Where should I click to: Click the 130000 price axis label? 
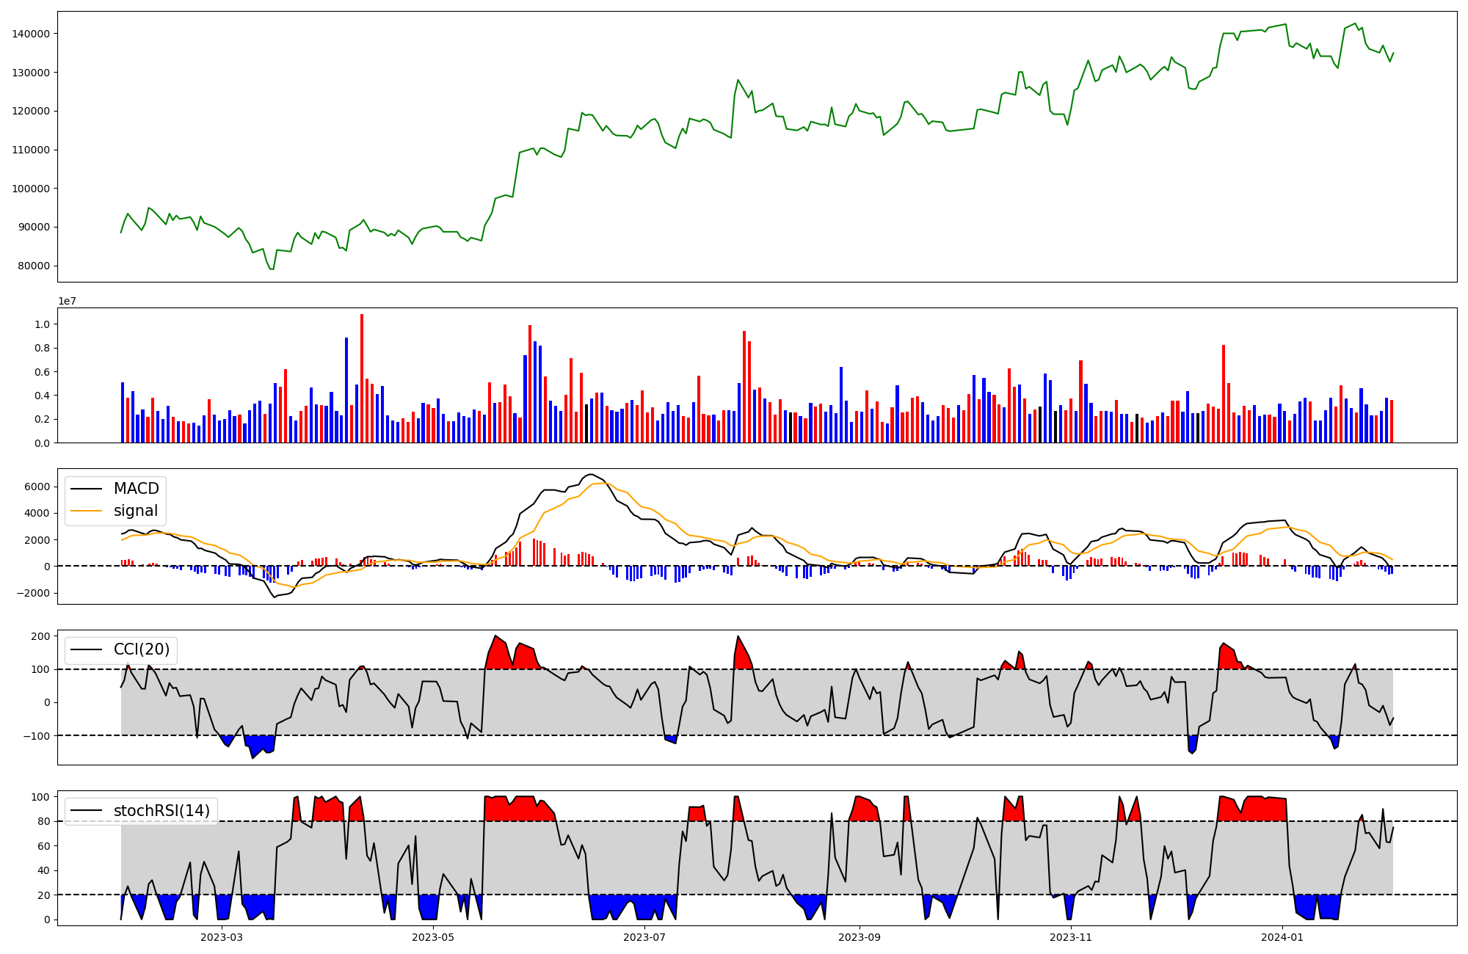coord(31,73)
